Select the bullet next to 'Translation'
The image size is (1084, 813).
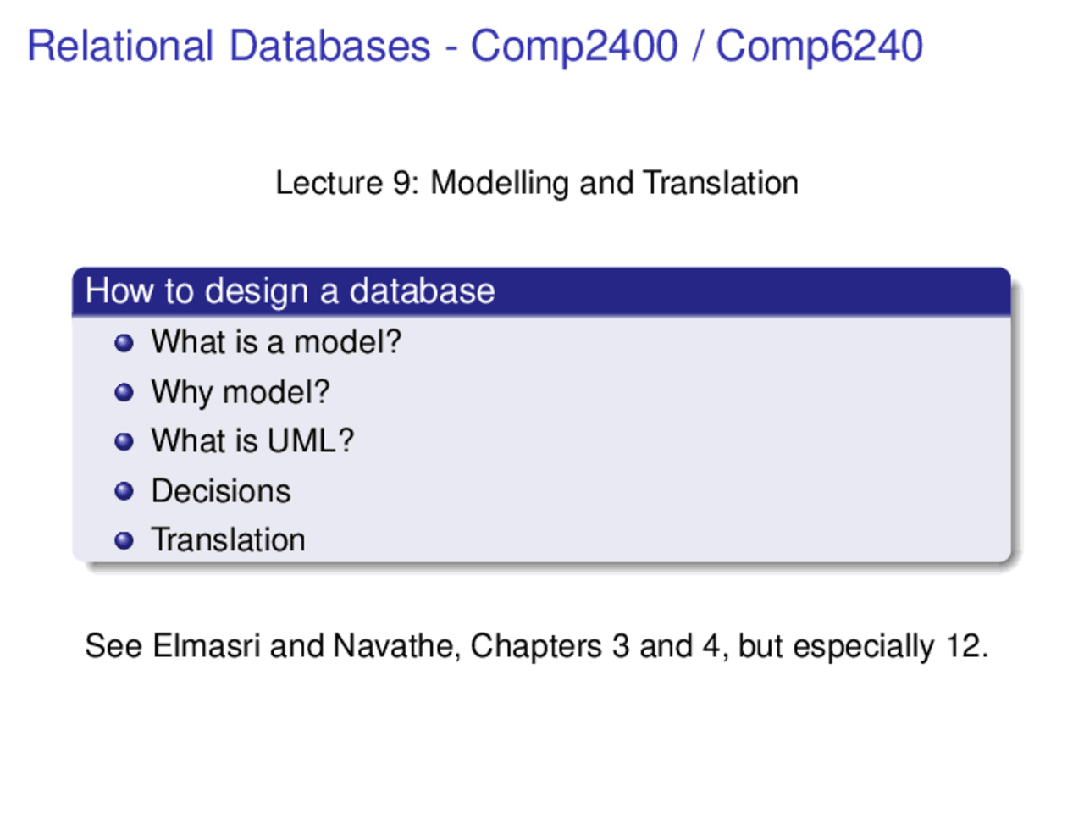pos(124,540)
